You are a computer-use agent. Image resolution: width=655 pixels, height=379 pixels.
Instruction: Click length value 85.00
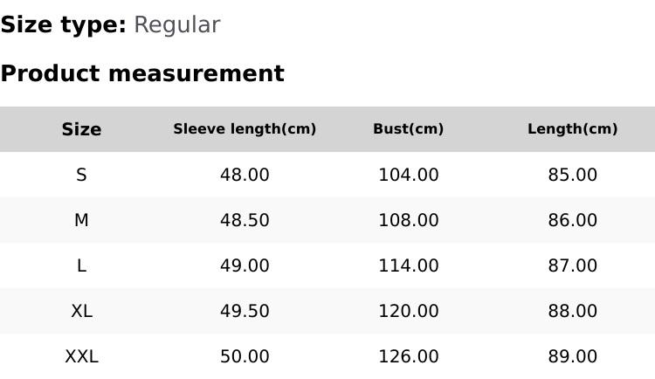(x=572, y=175)
